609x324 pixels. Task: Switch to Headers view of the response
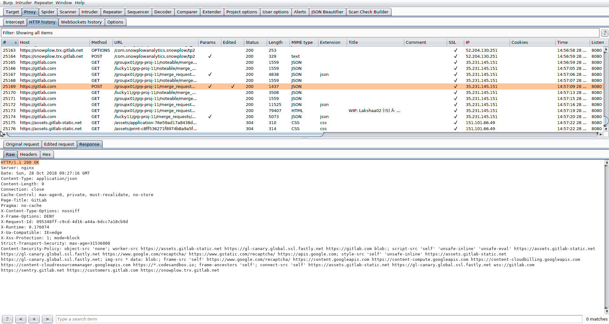pos(28,155)
